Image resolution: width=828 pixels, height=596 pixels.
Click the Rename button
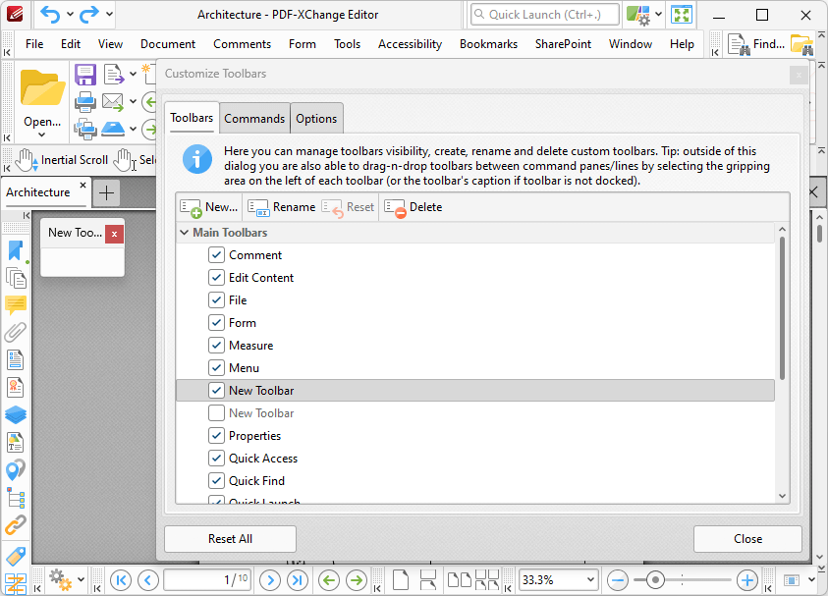(x=282, y=207)
